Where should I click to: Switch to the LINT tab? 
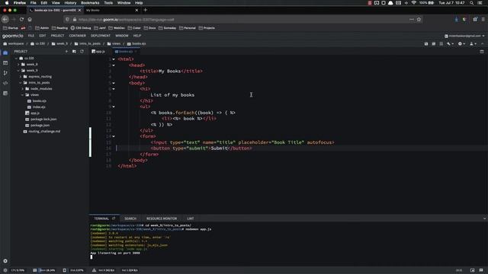(x=191, y=218)
